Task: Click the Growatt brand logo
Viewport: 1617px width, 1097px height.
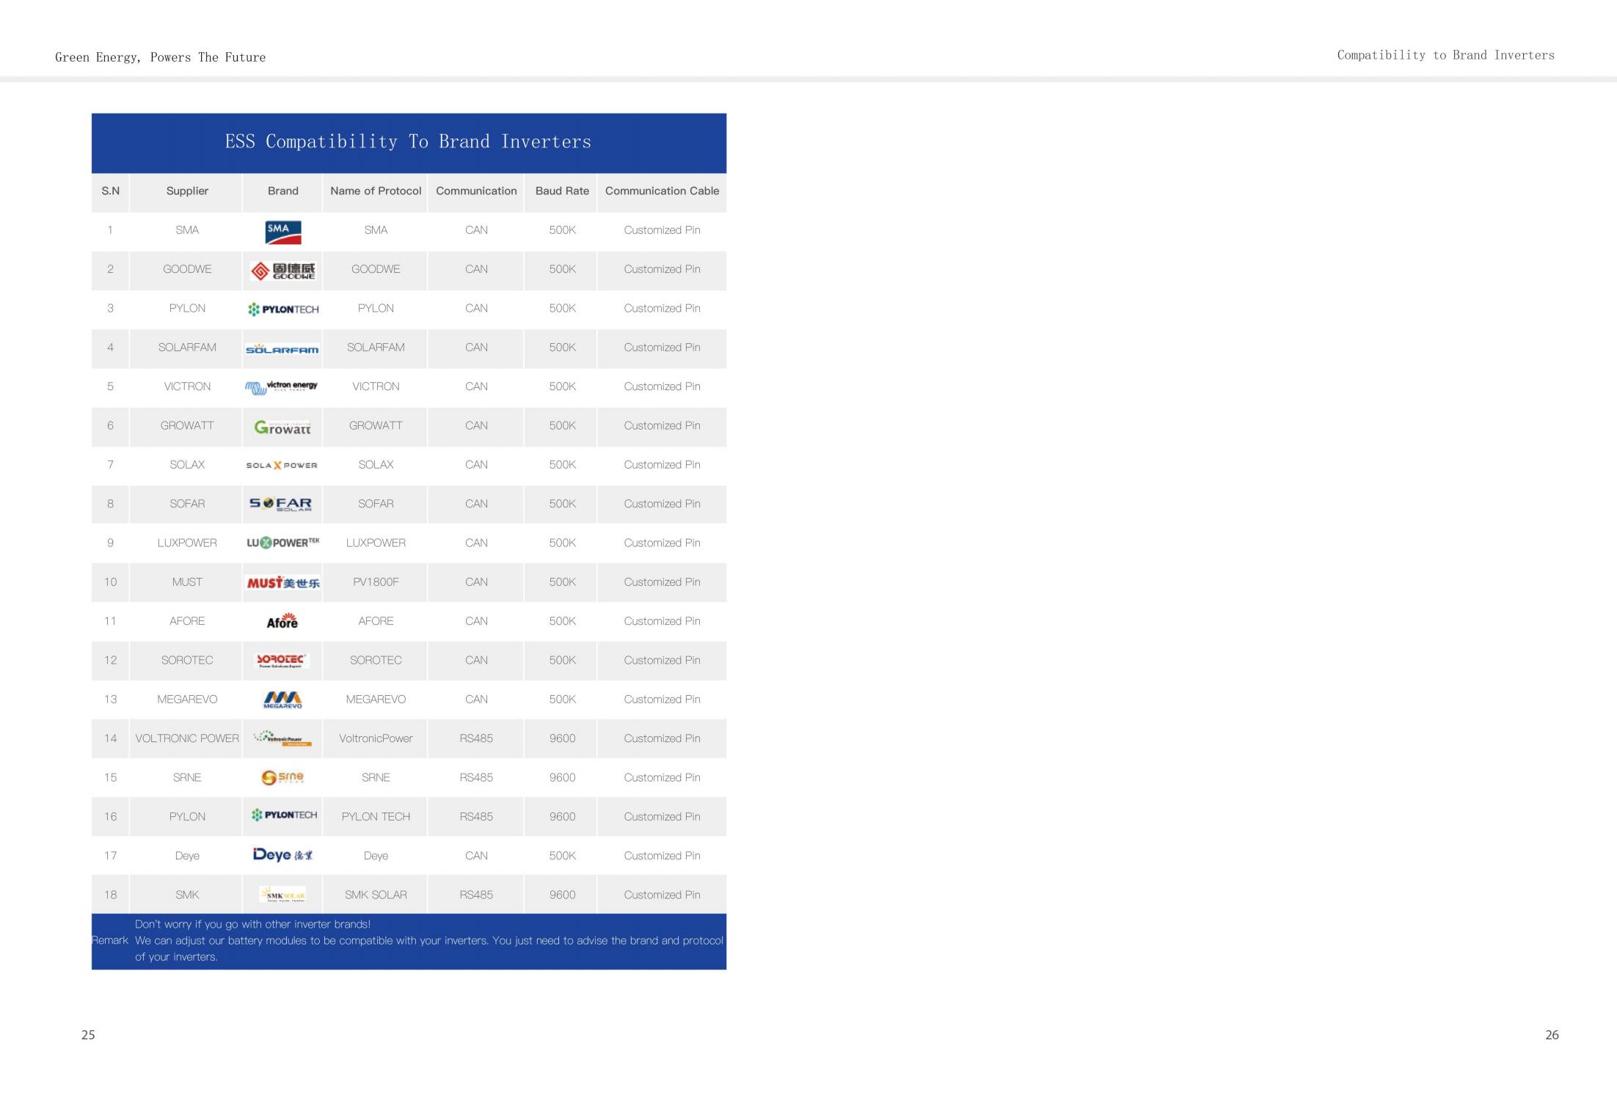Action: [282, 427]
